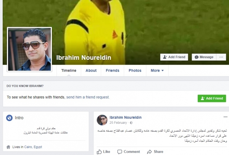The width and height of the screenshot is (229, 155).
Task: Click the globe privacy icon beside 25 February
Action: (131, 123)
